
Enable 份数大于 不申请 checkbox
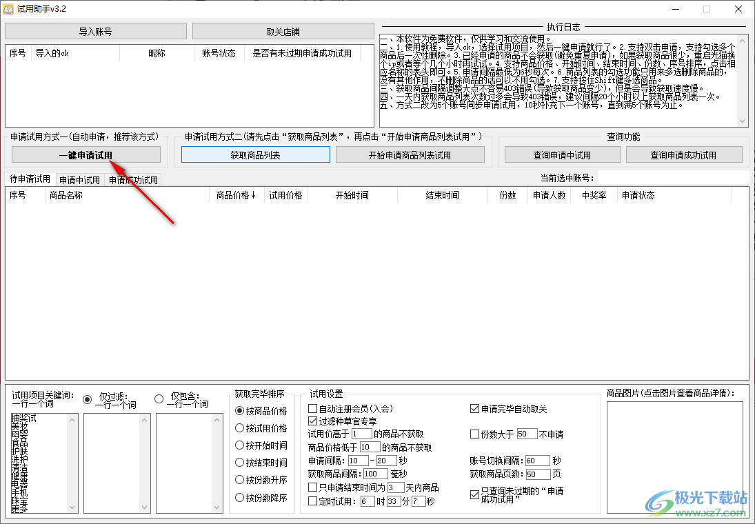tap(474, 434)
